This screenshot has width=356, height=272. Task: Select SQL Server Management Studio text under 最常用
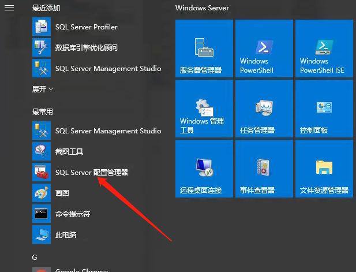(108, 131)
